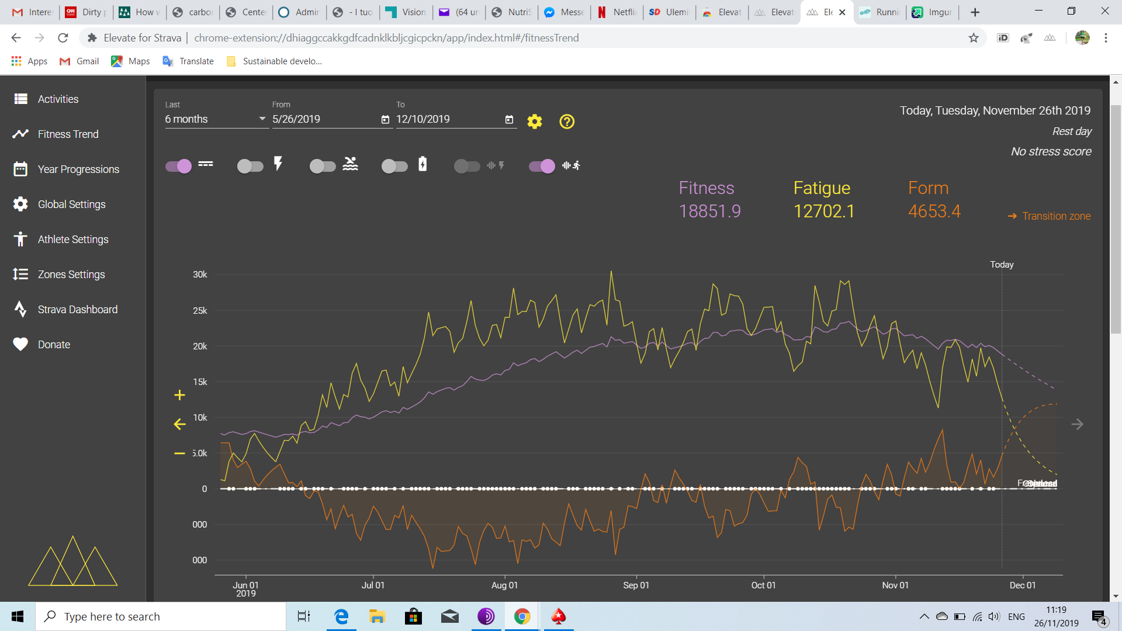Viewport: 1122px width, 631px height.
Task: Open Athlete Settings page
Action: pos(73,240)
